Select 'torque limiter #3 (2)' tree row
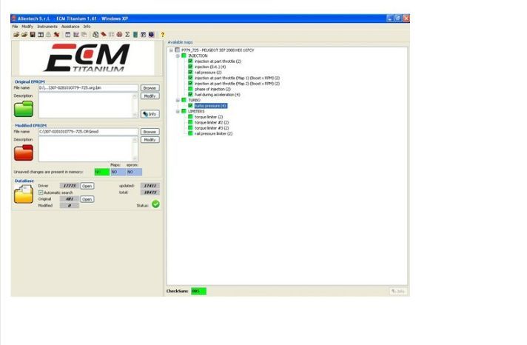 point(212,128)
